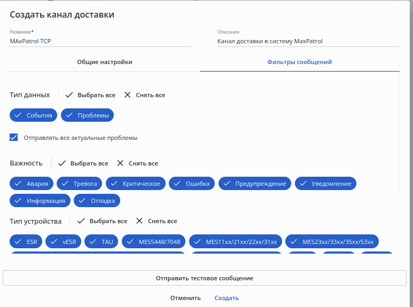The height and width of the screenshot is (307, 413).
Task: Toggle the Проблемы data type chip
Action: point(87,115)
